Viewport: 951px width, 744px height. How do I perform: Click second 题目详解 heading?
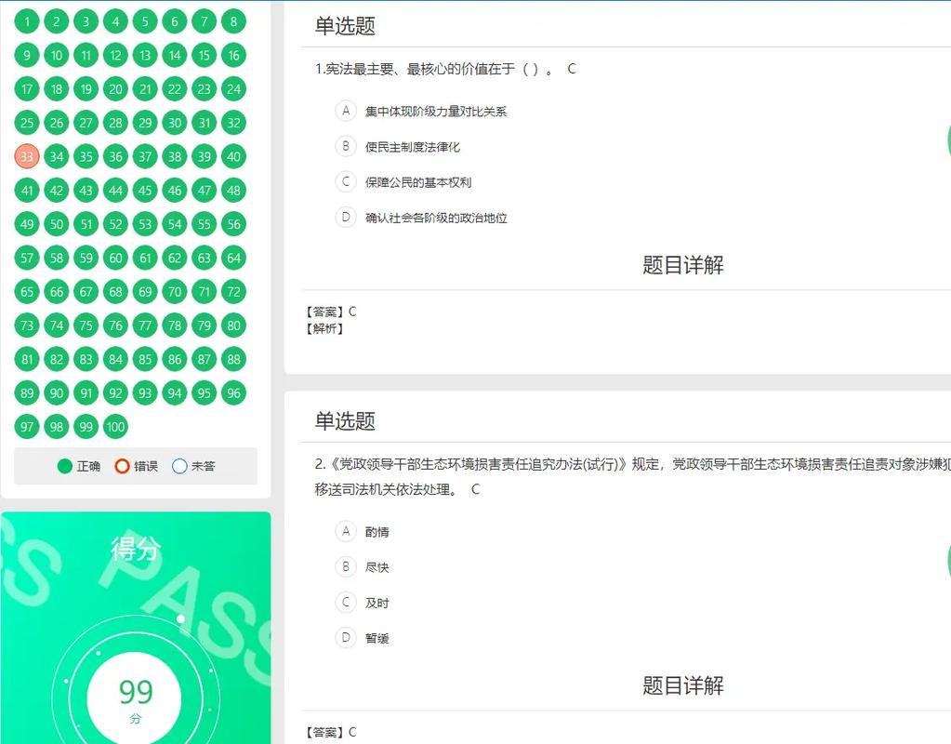pyautogui.click(x=683, y=685)
